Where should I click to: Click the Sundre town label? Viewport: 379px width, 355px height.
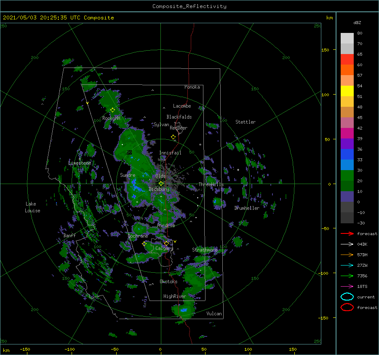[x=128, y=175]
